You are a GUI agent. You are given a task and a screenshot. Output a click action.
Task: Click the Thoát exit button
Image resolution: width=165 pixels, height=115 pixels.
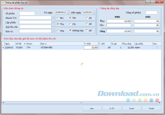coord(151,108)
